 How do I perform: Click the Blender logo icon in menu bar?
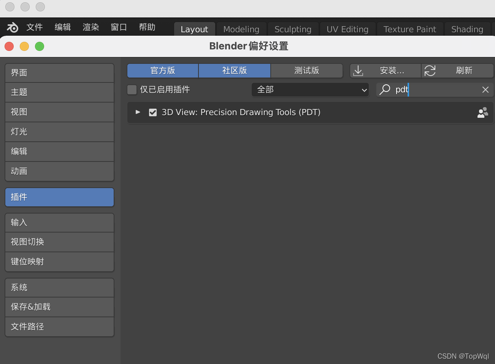(x=13, y=27)
